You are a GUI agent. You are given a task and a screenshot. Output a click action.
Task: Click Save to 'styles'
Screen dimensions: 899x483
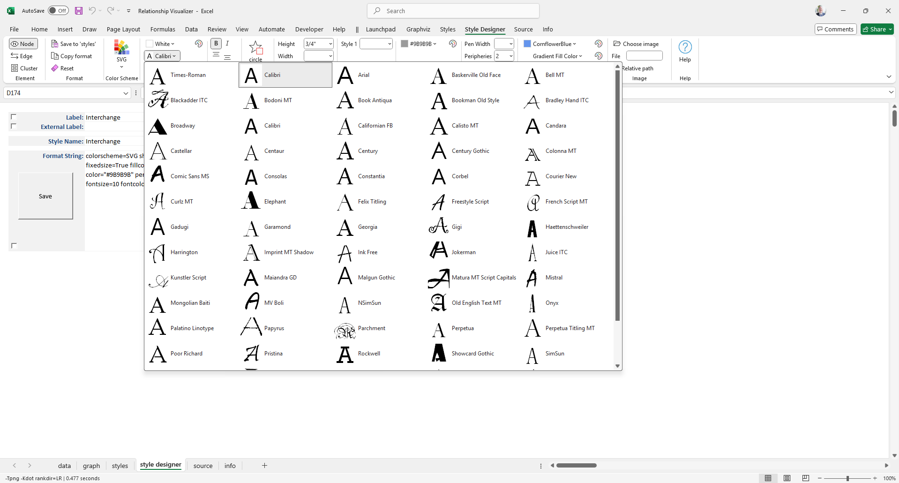[74, 44]
